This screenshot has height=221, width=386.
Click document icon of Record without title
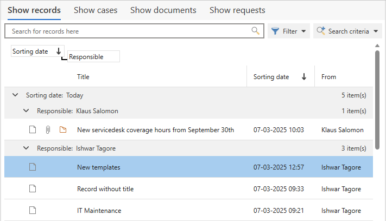pos(33,189)
